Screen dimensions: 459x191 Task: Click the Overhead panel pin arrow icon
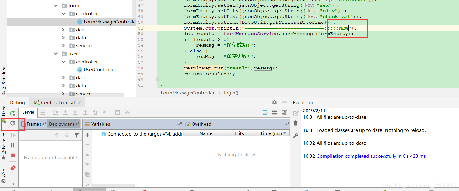(286, 124)
